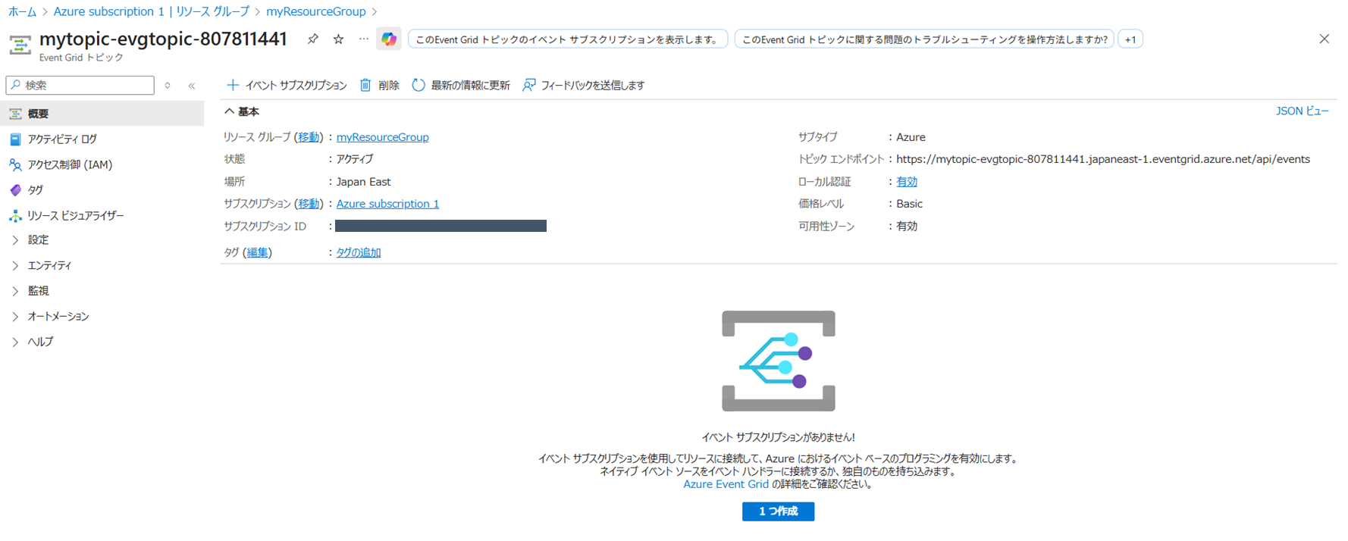This screenshot has width=1348, height=541.
Task: Click the plus icon for イベント サブスクリプション
Action: 233,85
